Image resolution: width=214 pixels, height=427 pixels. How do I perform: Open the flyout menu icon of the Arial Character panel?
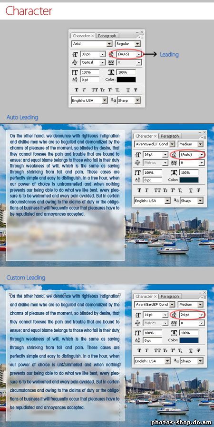(x=141, y=37)
